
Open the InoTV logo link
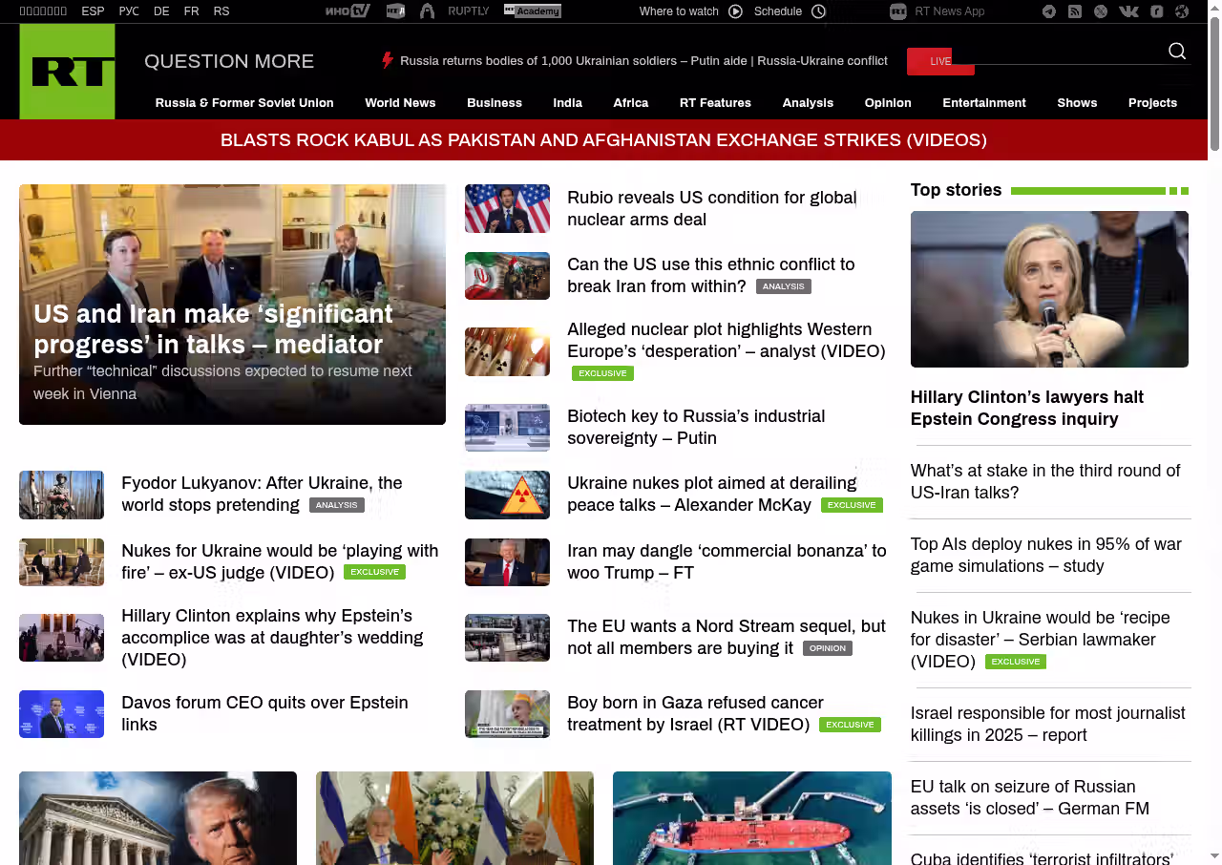(x=348, y=11)
